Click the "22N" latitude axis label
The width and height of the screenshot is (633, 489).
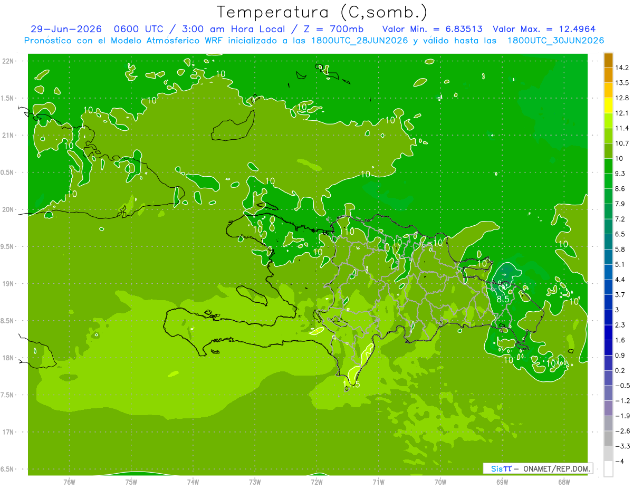pos(8,61)
